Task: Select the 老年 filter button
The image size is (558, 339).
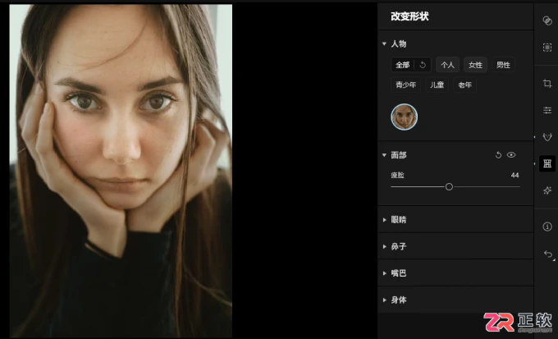Action: (x=464, y=85)
